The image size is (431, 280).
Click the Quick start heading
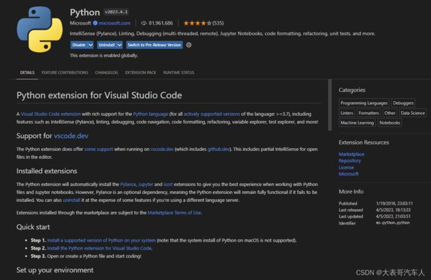click(x=33, y=227)
